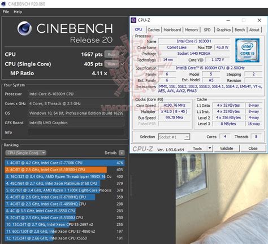268x244 pixels.
Task: Select the Intel Core i5-5300U ranking row
Action: tap(64, 217)
